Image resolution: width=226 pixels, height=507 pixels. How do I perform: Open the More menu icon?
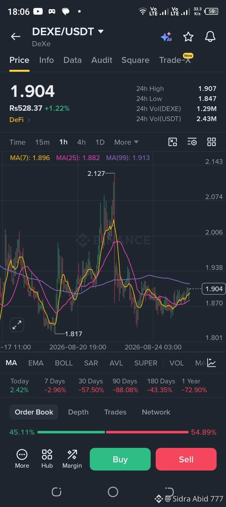tap(22, 459)
